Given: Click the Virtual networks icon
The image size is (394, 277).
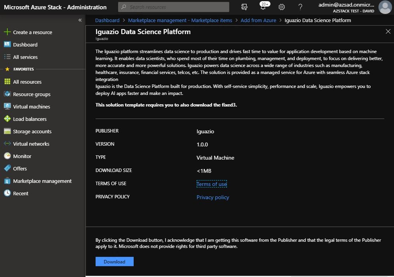Looking at the screenshot, I should tap(7, 143).
